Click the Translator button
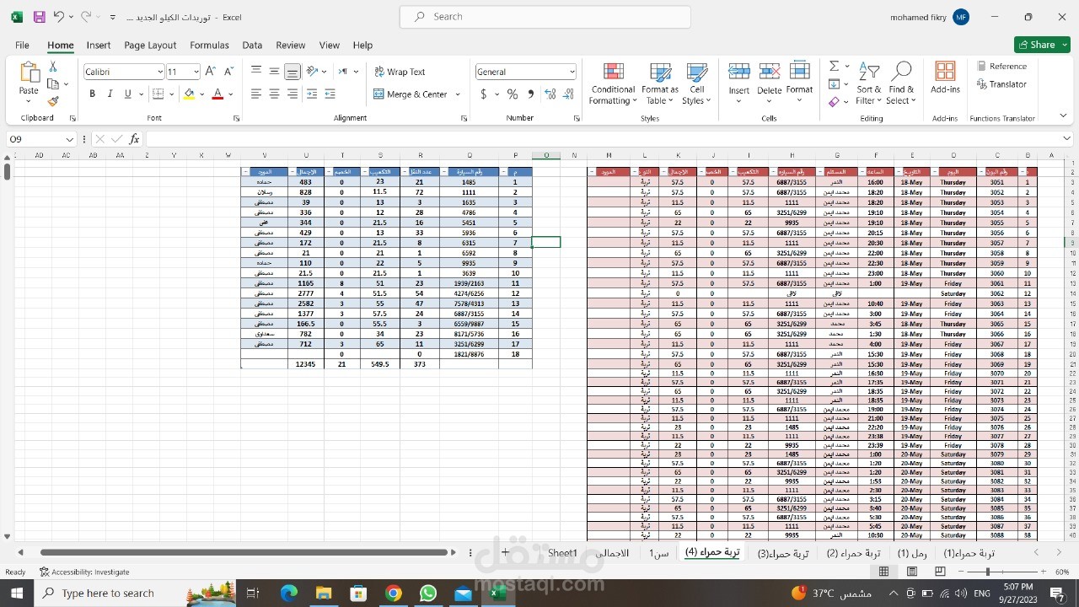The width and height of the screenshot is (1079, 607). (1002, 84)
